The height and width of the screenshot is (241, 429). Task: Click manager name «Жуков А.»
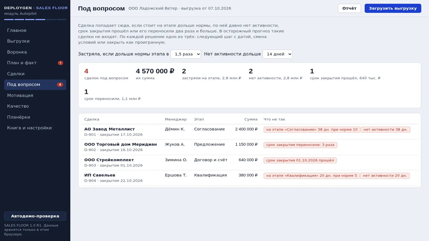pos(175,144)
